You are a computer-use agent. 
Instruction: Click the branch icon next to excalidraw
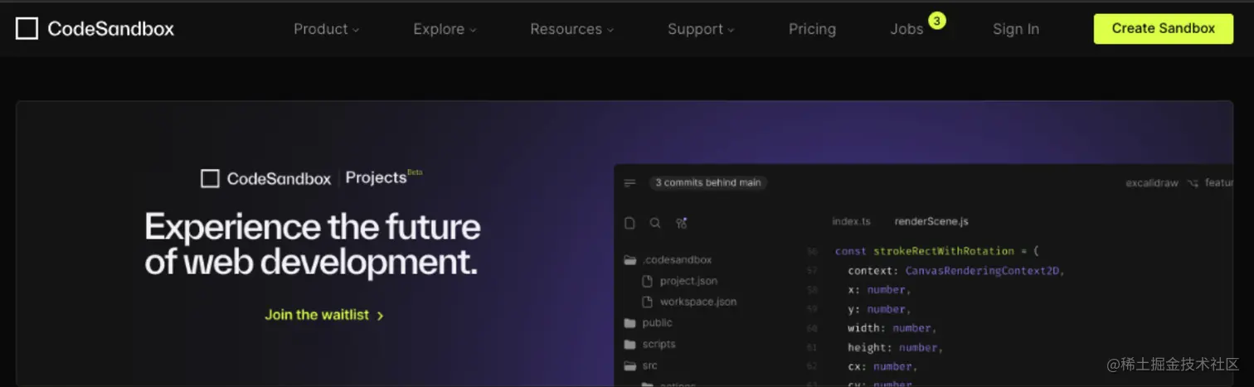[x=1193, y=183]
